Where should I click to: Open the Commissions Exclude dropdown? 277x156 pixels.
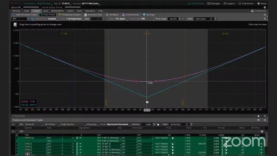click(52, 19)
